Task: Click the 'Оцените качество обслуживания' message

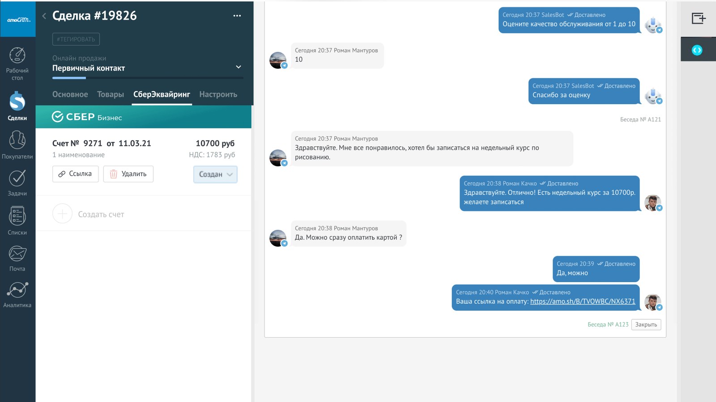Action: click(569, 20)
